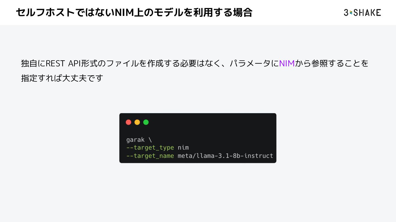Click the word パラメータ in the paragraph

coord(250,64)
